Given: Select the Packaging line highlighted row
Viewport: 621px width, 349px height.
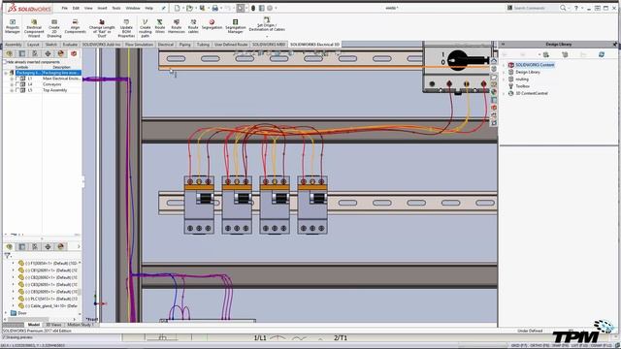Looking at the screenshot, I should 49,73.
